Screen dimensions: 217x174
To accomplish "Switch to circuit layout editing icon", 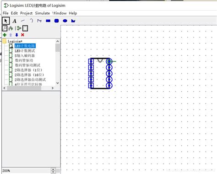I will click(x=19, y=28).
